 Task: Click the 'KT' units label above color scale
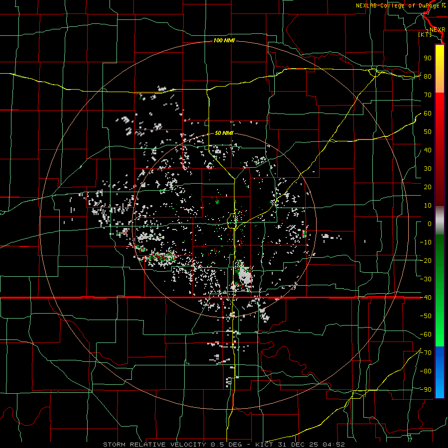425,34
